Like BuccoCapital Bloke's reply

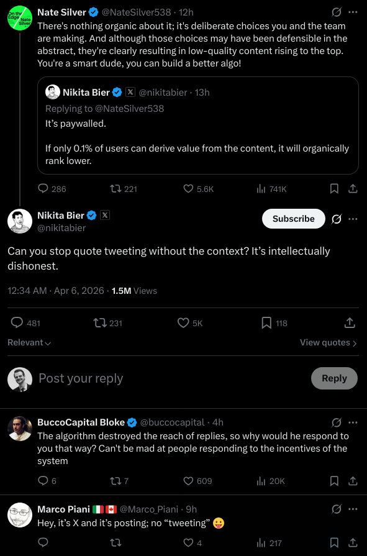point(189,480)
